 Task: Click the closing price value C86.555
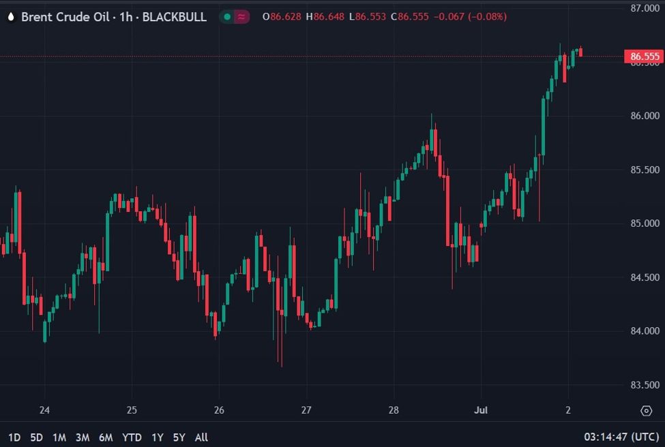point(409,17)
